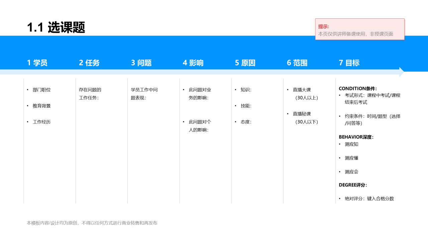
Task: Click the '教育背景' bullet item
Action: point(42,106)
